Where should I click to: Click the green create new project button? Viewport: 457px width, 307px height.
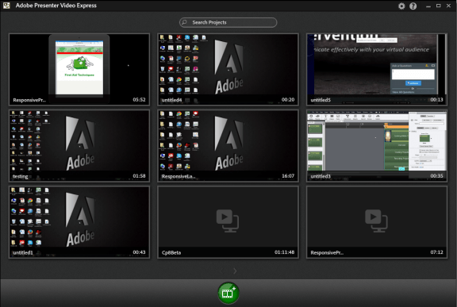[228, 293]
